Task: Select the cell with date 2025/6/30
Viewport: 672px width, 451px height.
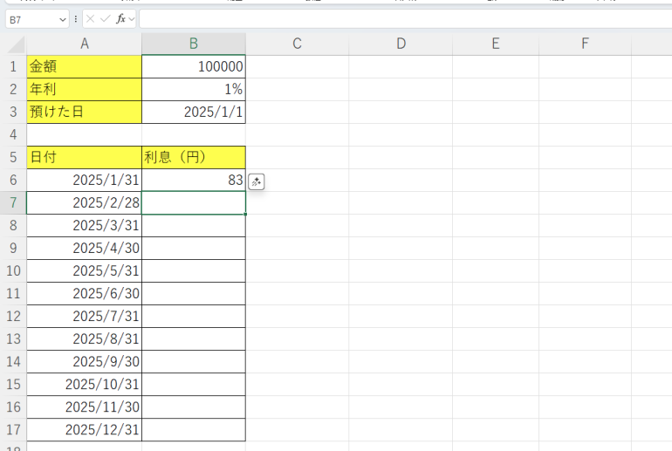Action: pyautogui.click(x=84, y=293)
